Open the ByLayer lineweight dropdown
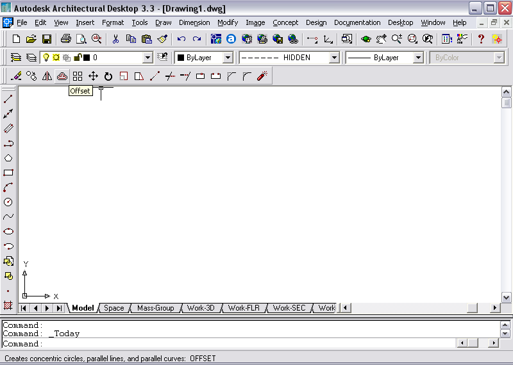This screenshot has height=365, width=513. 418,58
